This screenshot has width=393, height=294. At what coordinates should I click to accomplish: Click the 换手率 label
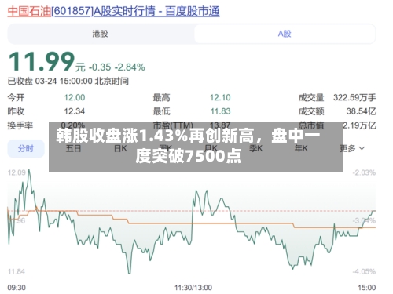click(20, 125)
